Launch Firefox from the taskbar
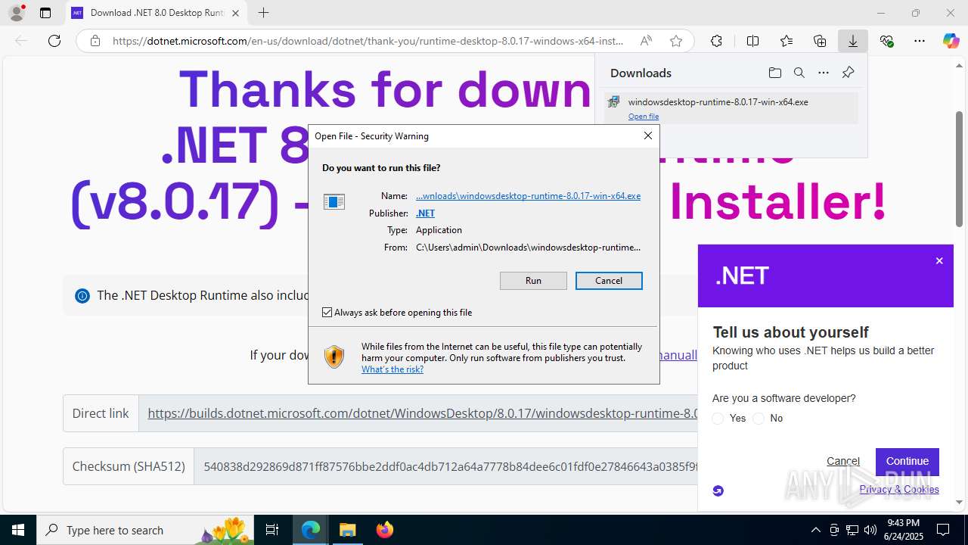This screenshot has width=968, height=545. click(x=384, y=530)
